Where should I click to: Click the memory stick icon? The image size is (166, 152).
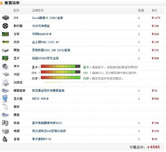coord(6,42)
